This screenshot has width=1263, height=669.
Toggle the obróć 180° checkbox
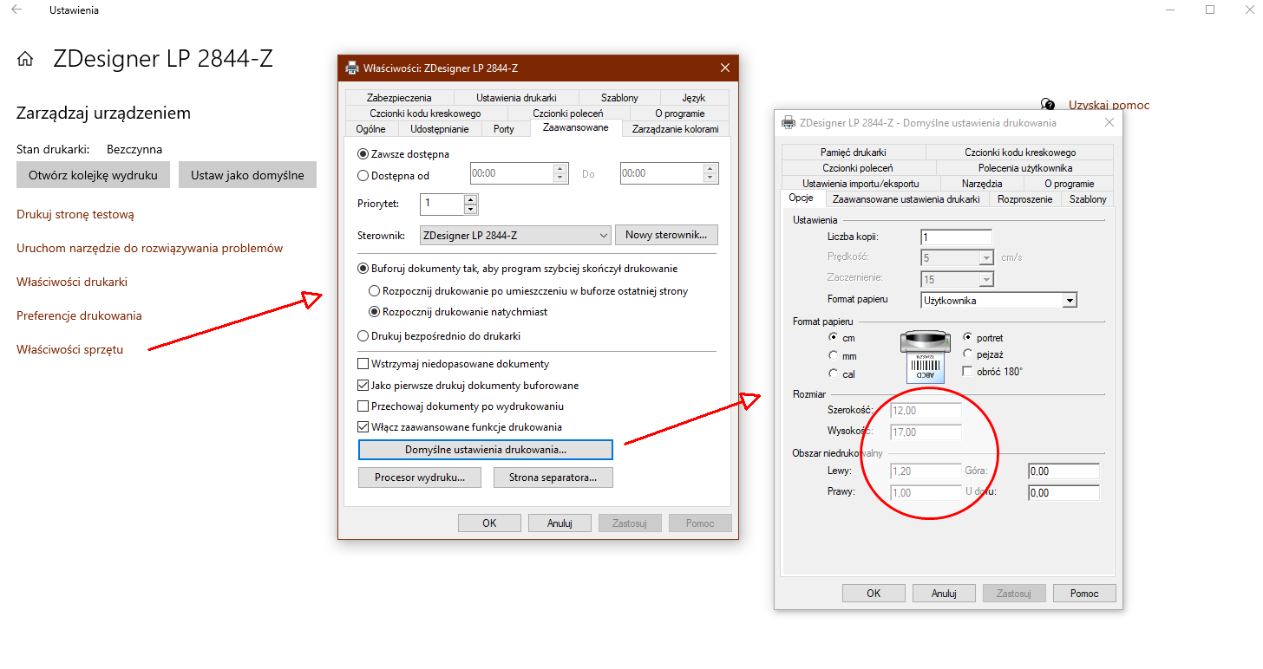(x=969, y=371)
